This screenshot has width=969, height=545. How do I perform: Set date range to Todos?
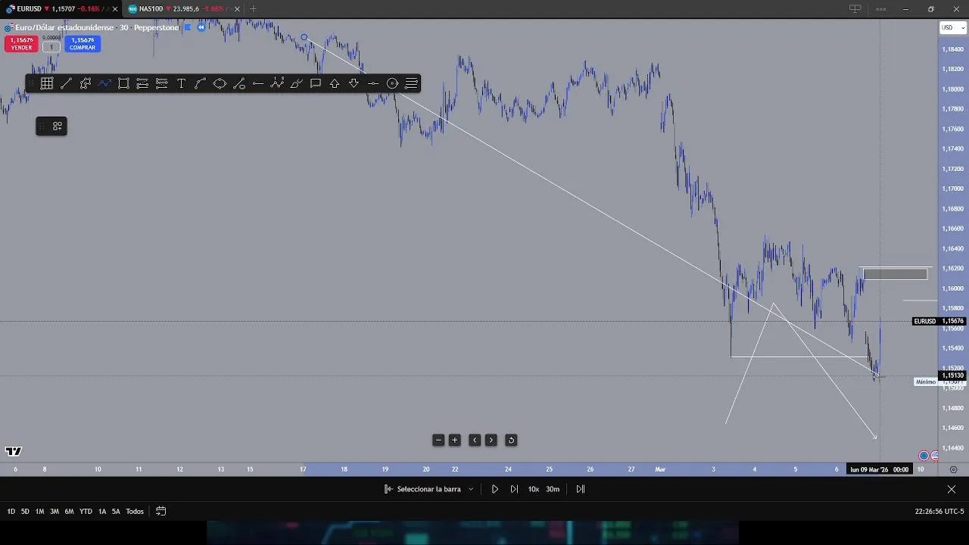(x=135, y=512)
